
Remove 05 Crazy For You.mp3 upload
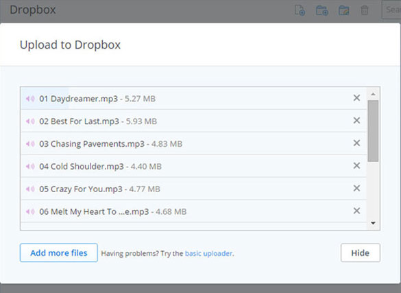click(x=356, y=188)
